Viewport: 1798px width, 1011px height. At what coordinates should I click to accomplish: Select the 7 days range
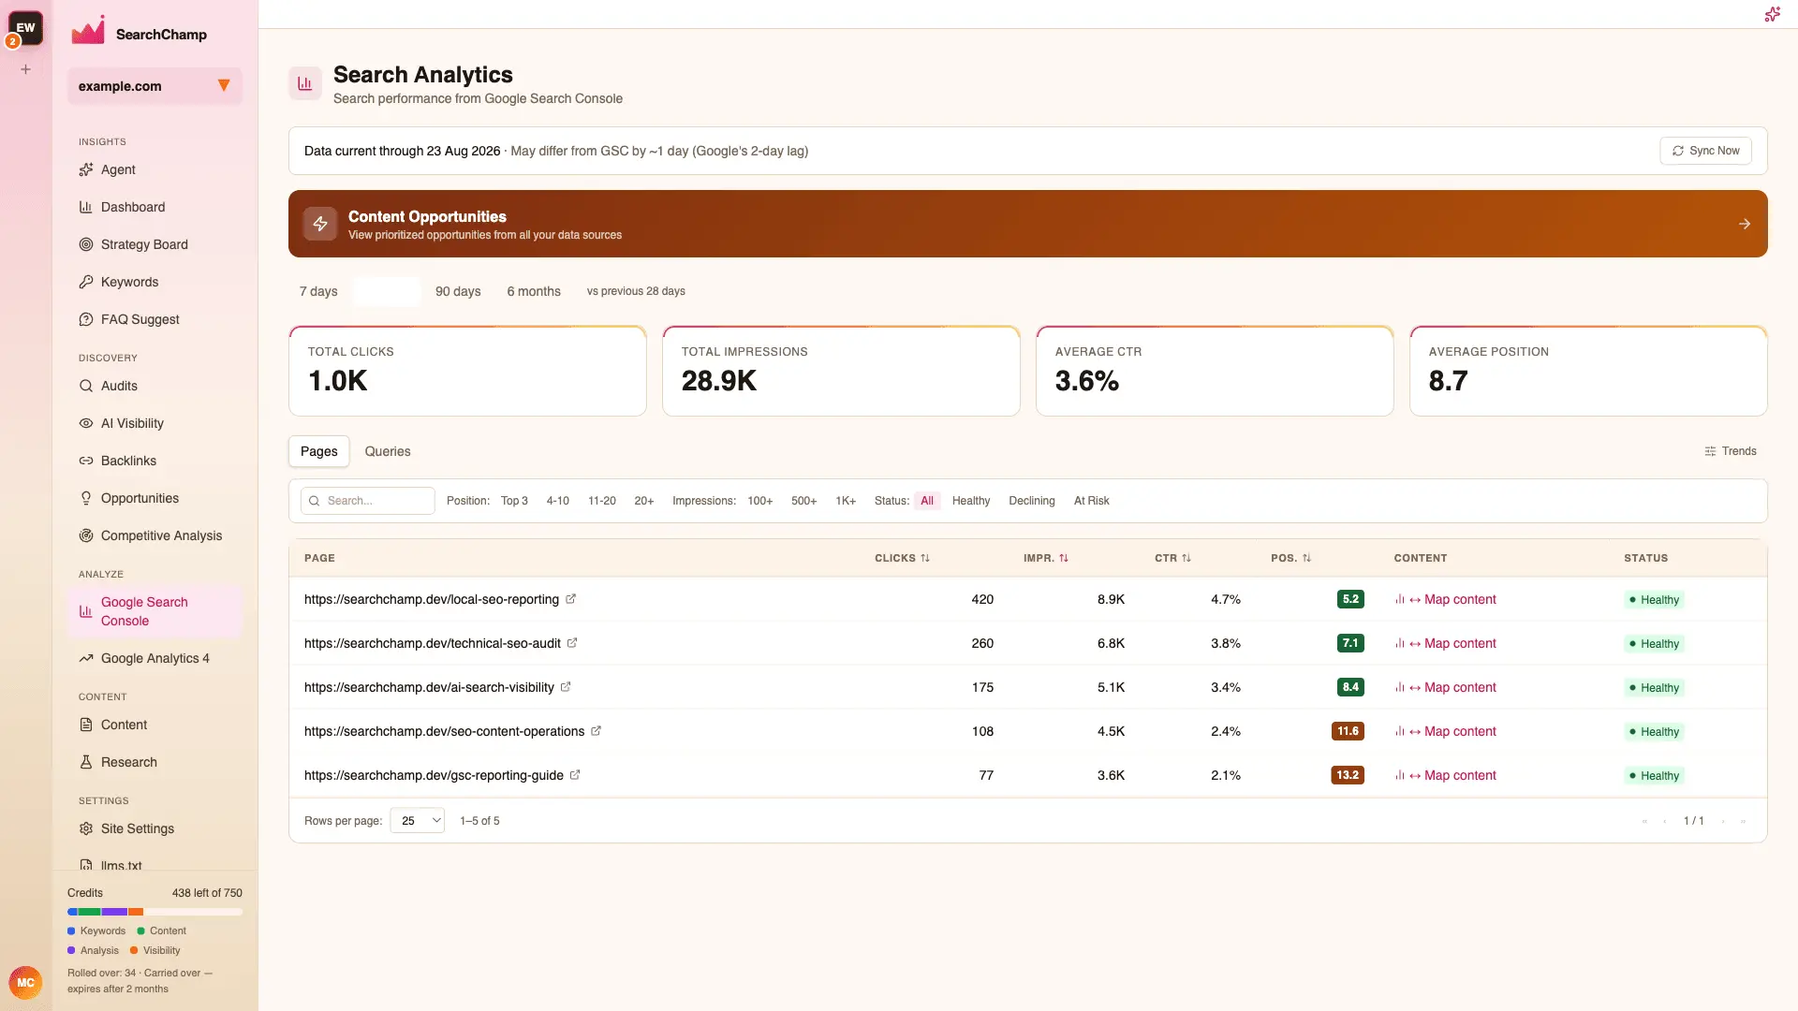(318, 291)
